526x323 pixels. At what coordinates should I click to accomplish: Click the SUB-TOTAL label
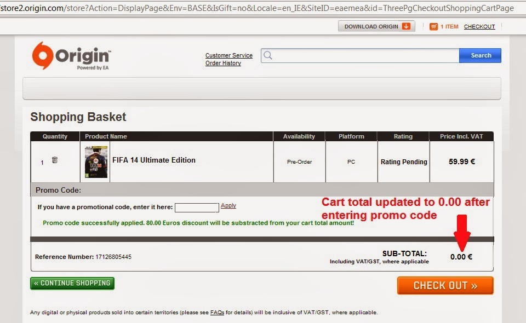(x=404, y=253)
